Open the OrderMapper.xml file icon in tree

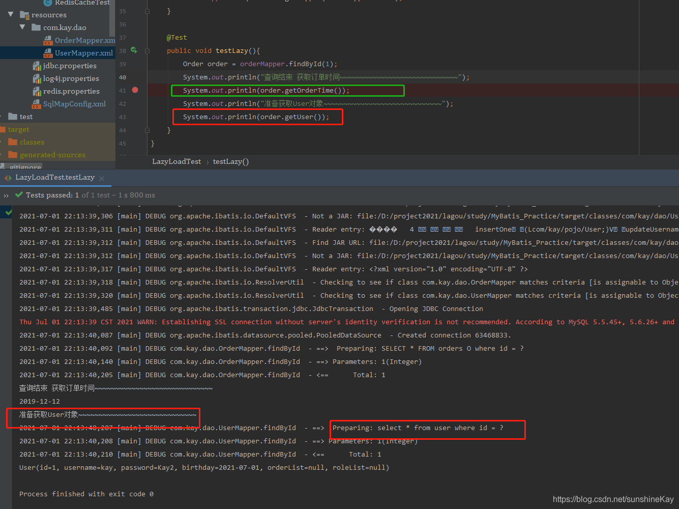pyautogui.click(x=48, y=40)
